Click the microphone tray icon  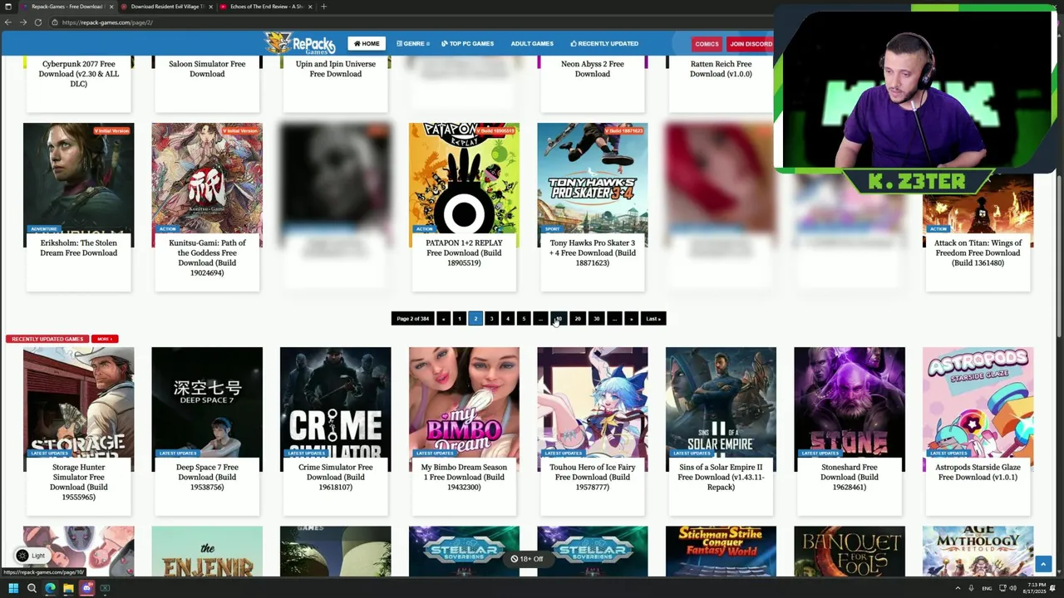[971, 588]
